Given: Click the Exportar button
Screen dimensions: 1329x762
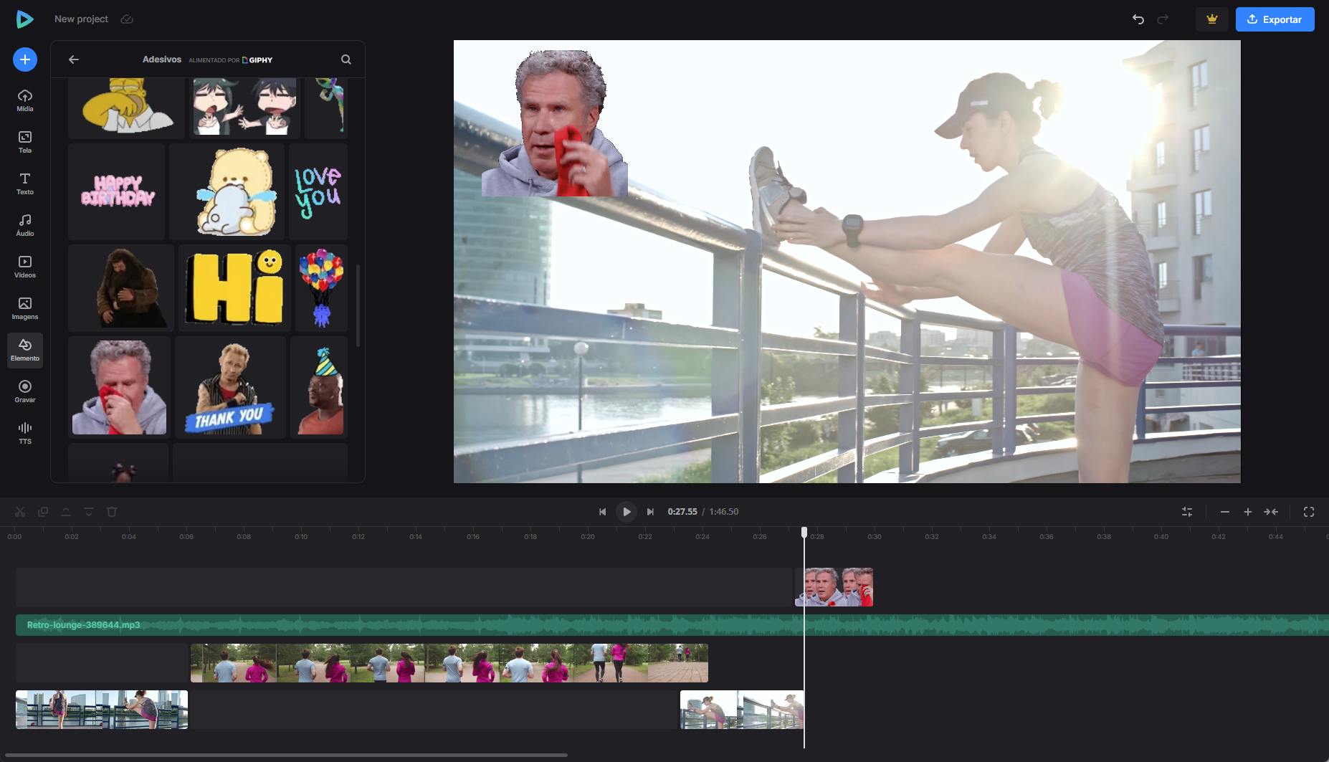Looking at the screenshot, I should [1275, 19].
